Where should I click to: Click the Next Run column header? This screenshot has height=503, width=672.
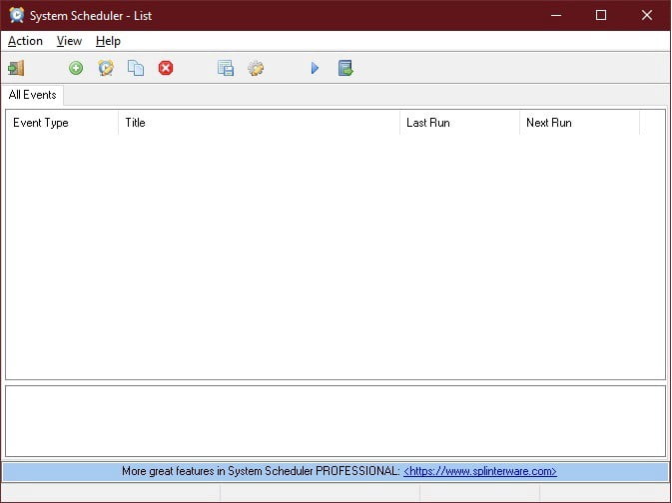click(x=579, y=123)
